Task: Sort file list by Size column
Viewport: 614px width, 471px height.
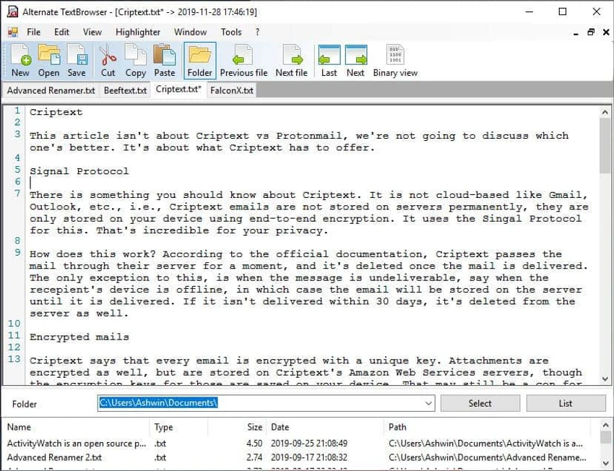Action: [x=238, y=427]
